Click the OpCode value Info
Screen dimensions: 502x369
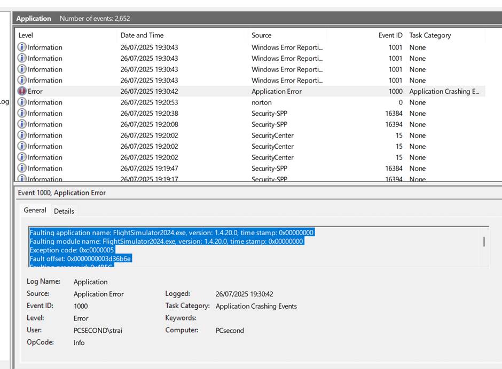(x=79, y=342)
